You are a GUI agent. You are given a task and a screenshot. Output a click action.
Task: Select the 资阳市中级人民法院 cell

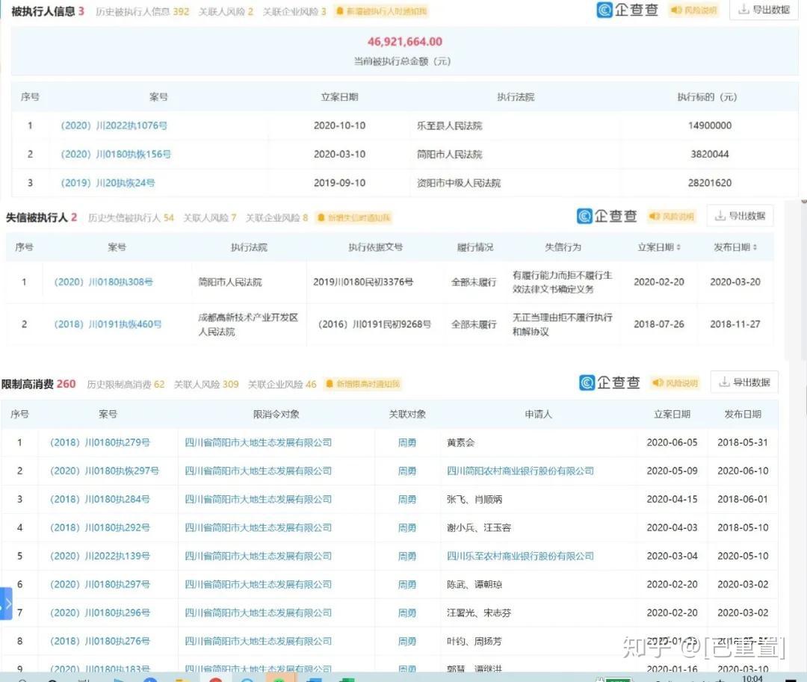[459, 183]
